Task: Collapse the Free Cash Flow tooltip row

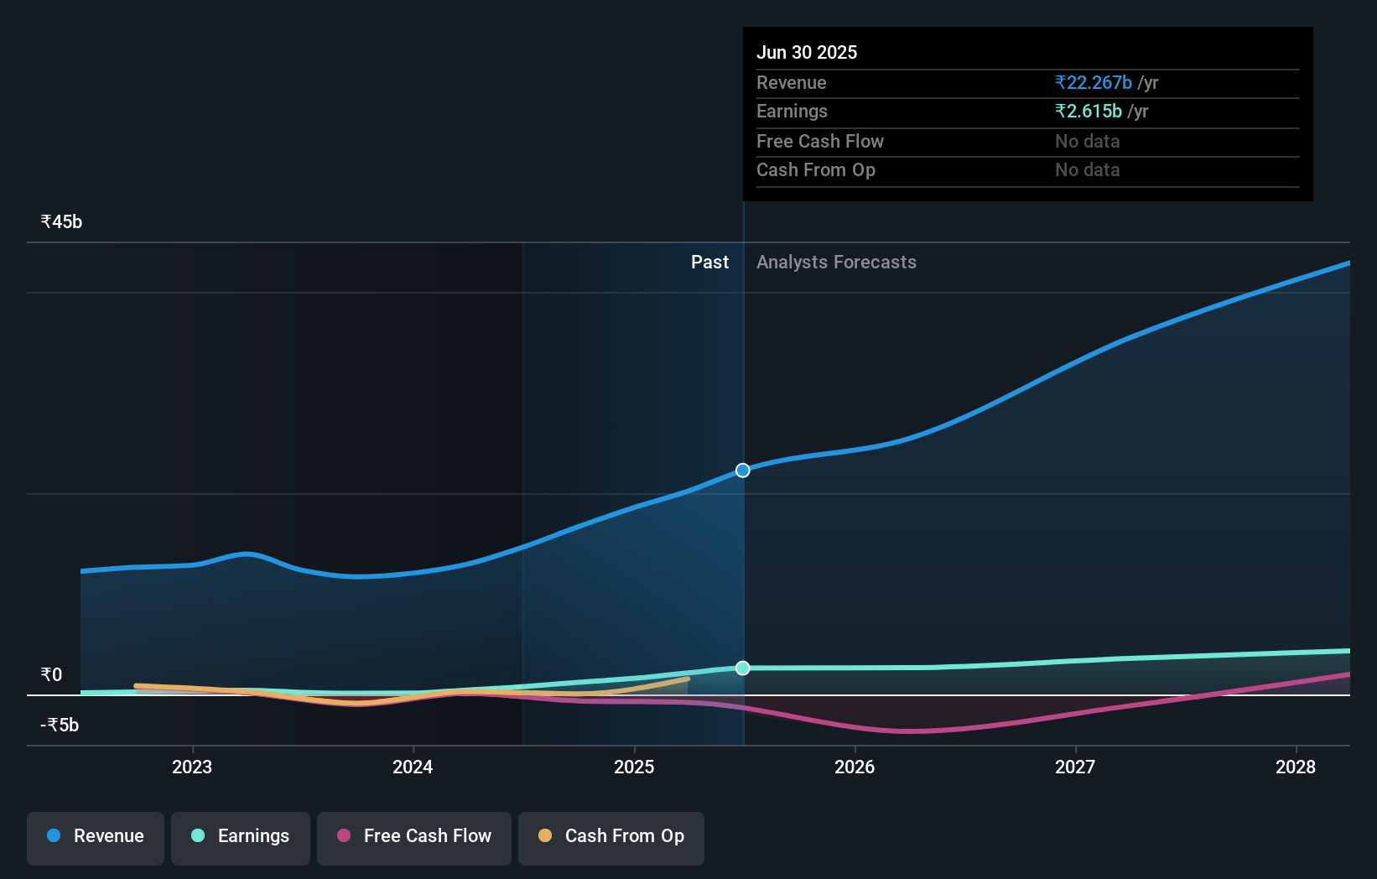Action: coord(819,141)
